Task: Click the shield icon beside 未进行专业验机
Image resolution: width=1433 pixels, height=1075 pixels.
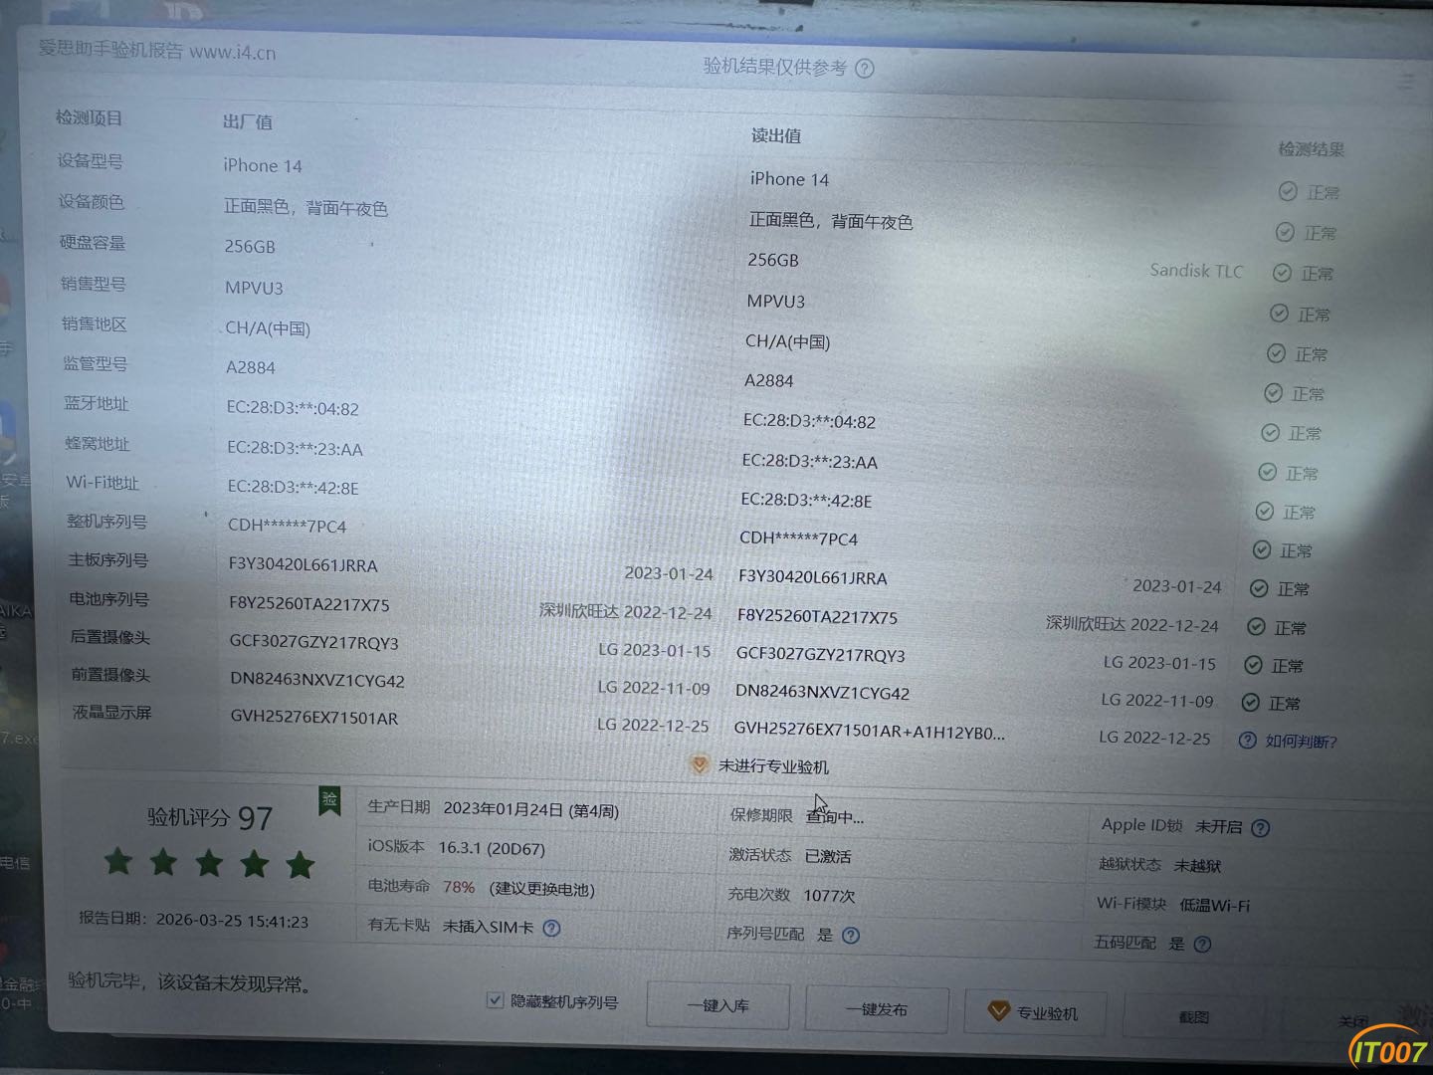Action: tap(700, 764)
